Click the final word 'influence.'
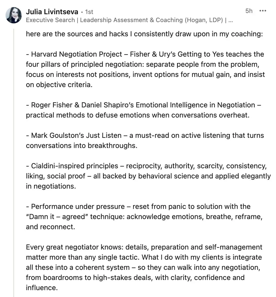 coord(42,288)
